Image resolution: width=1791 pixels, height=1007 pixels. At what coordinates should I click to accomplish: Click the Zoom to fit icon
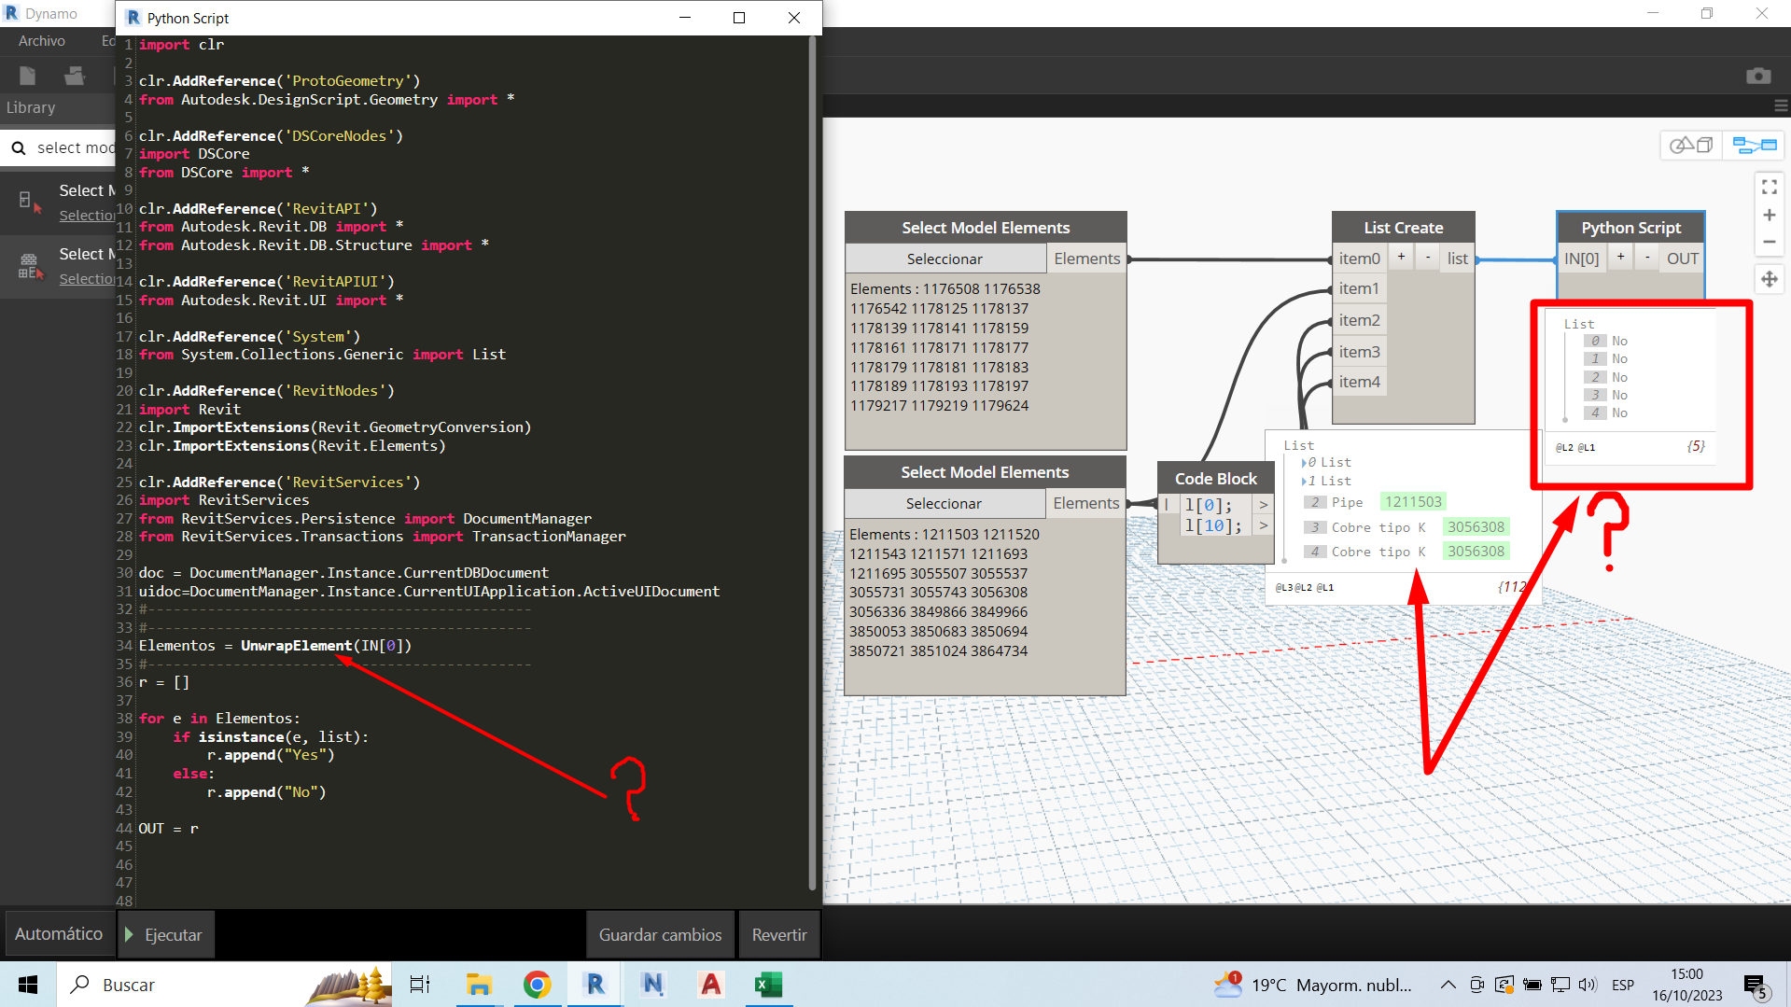click(1769, 188)
